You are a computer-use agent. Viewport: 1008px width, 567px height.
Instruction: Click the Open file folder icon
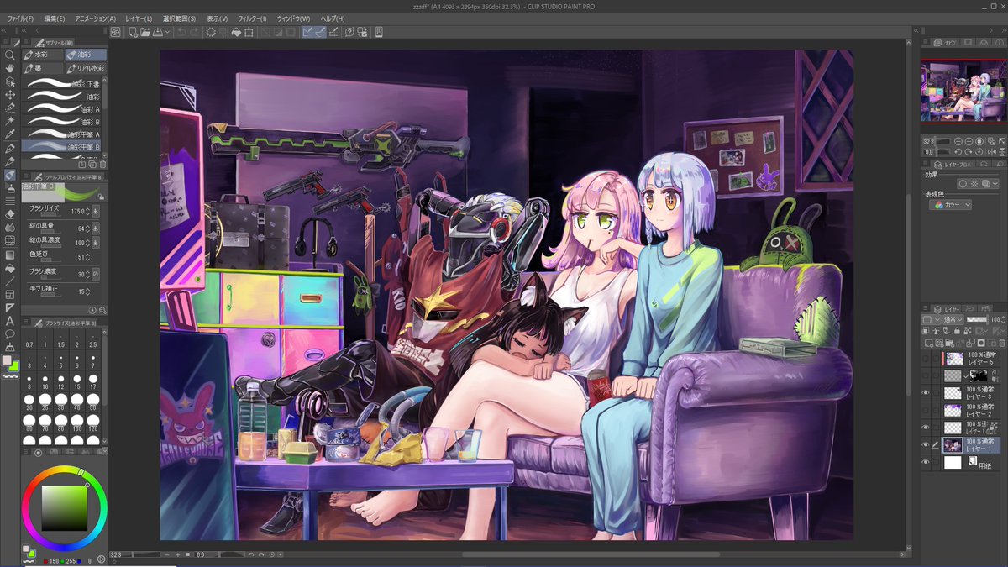pos(145,32)
